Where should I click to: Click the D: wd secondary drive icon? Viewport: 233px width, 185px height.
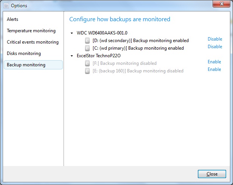click(x=87, y=41)
